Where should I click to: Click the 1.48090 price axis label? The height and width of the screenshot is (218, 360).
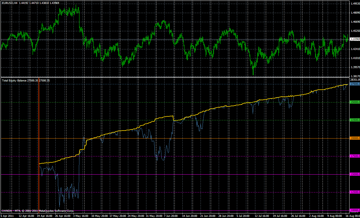355,13
